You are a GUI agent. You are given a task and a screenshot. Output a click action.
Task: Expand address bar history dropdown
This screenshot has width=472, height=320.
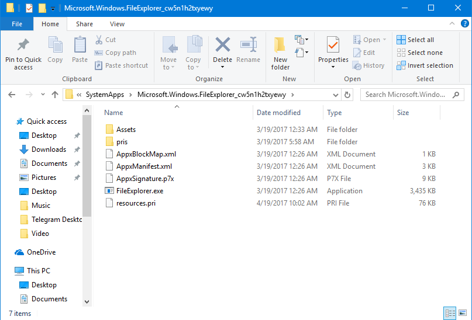click(x=336, y=95)
